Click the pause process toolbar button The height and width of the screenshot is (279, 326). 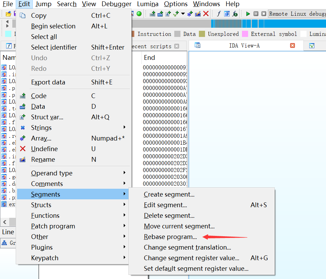click(256, 14)
